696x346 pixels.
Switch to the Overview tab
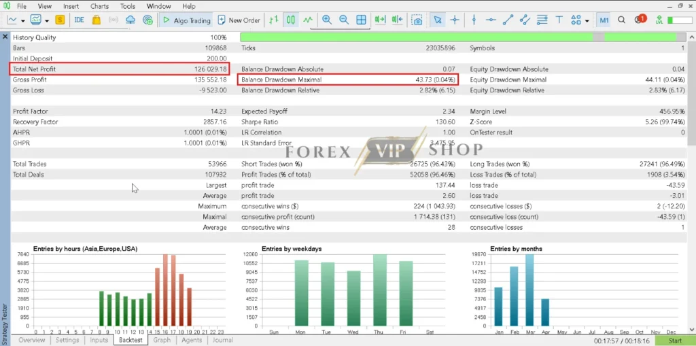(x=31, y=341)
